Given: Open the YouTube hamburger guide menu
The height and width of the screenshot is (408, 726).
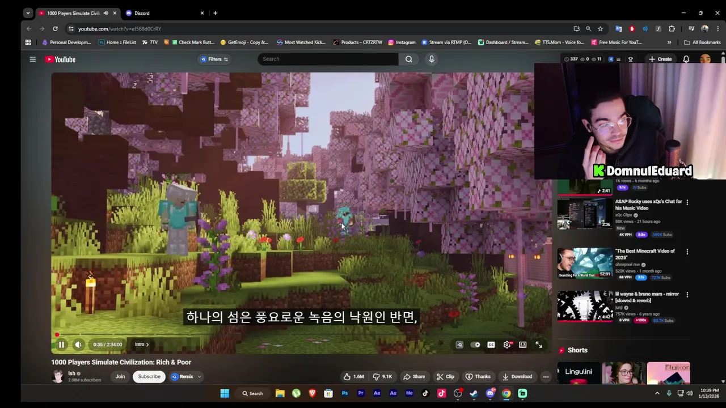Looking at the screenshot, I should click(x=33, y=59).
